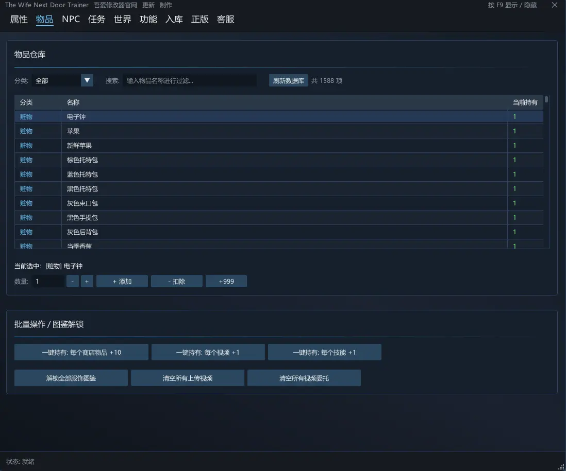The height and width of the screenshot is (471, 566).
Task: Focus the 数量 quantity input field
Action: pyautogui.click(x=48, y=281)
